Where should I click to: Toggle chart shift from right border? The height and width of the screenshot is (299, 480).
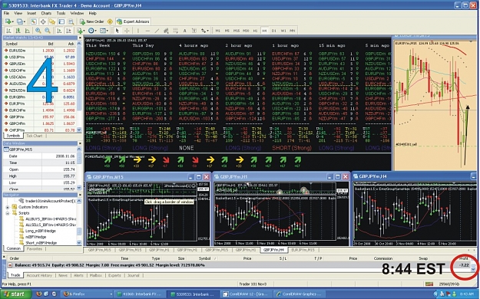(68, 31)
